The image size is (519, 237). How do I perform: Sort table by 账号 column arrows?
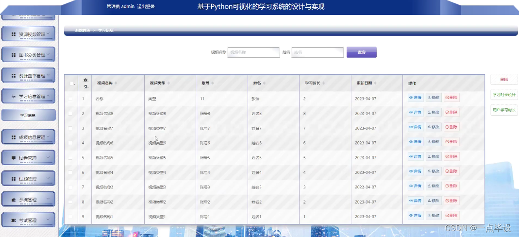213,83
